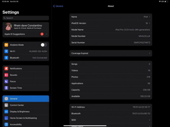Tap the Settings heading

(11, 12)
